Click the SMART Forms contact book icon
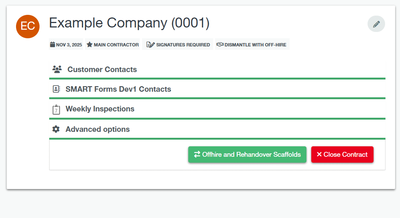 point(56,89)
